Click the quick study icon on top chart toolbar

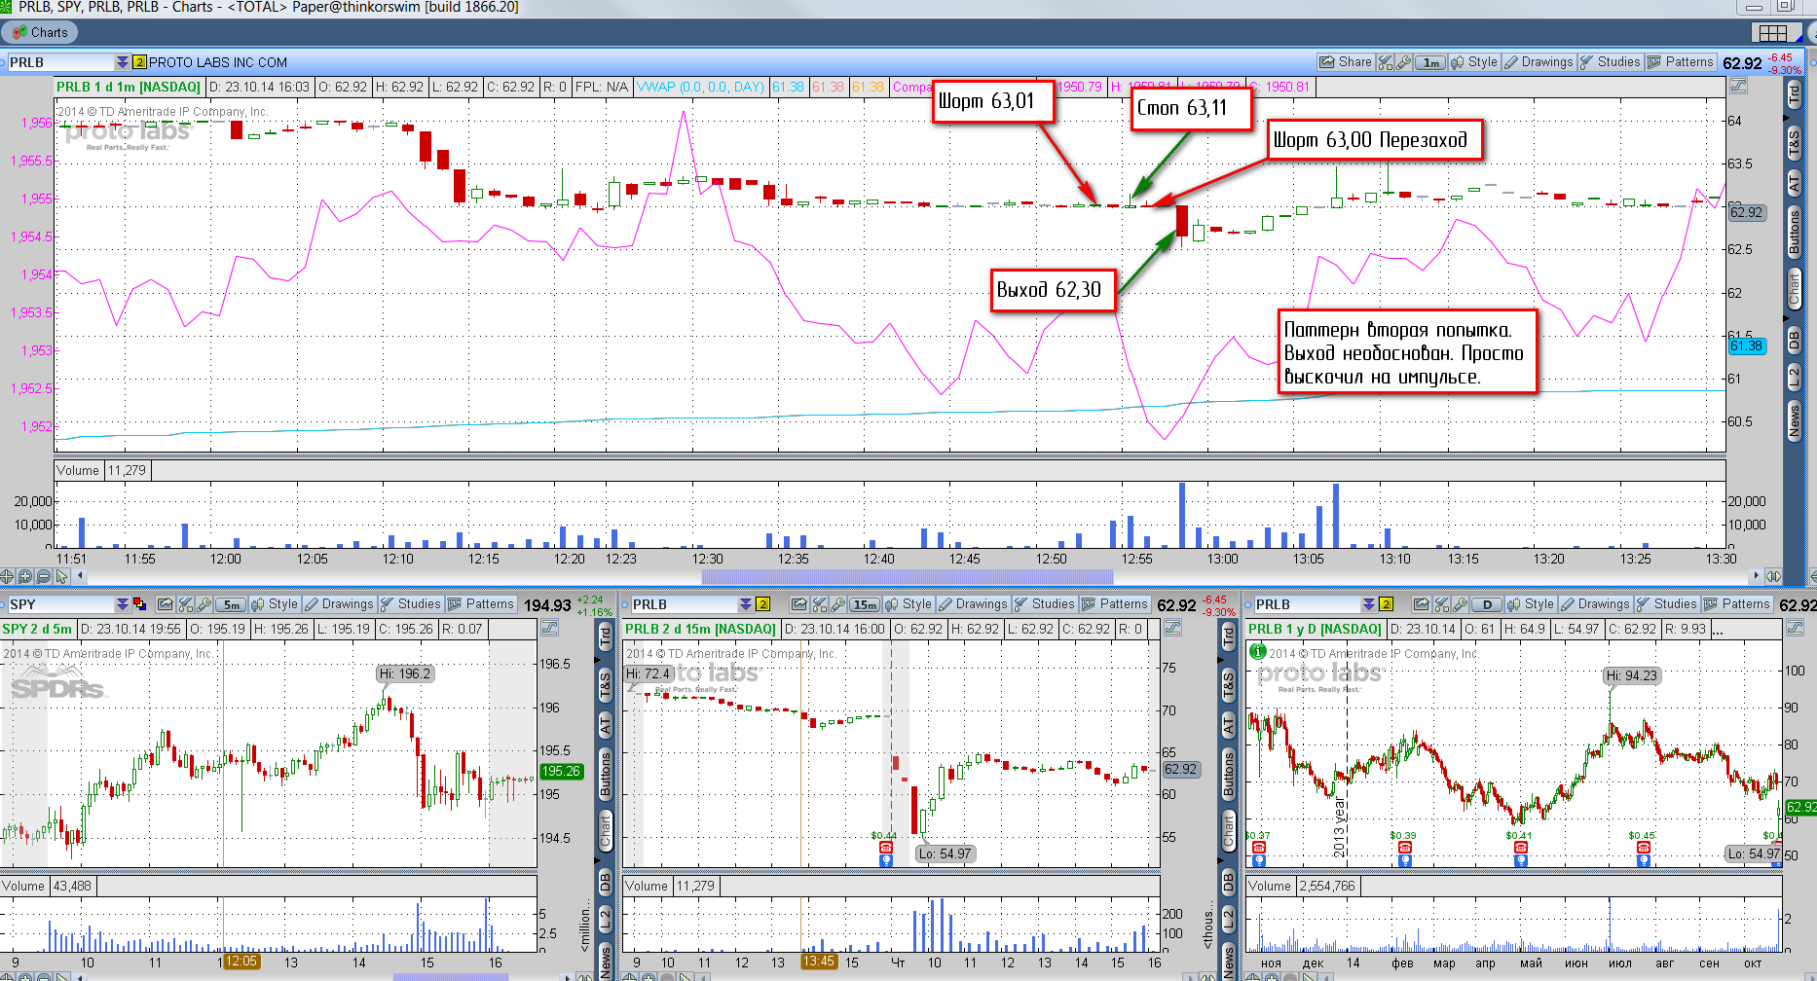coord(1386,62)
